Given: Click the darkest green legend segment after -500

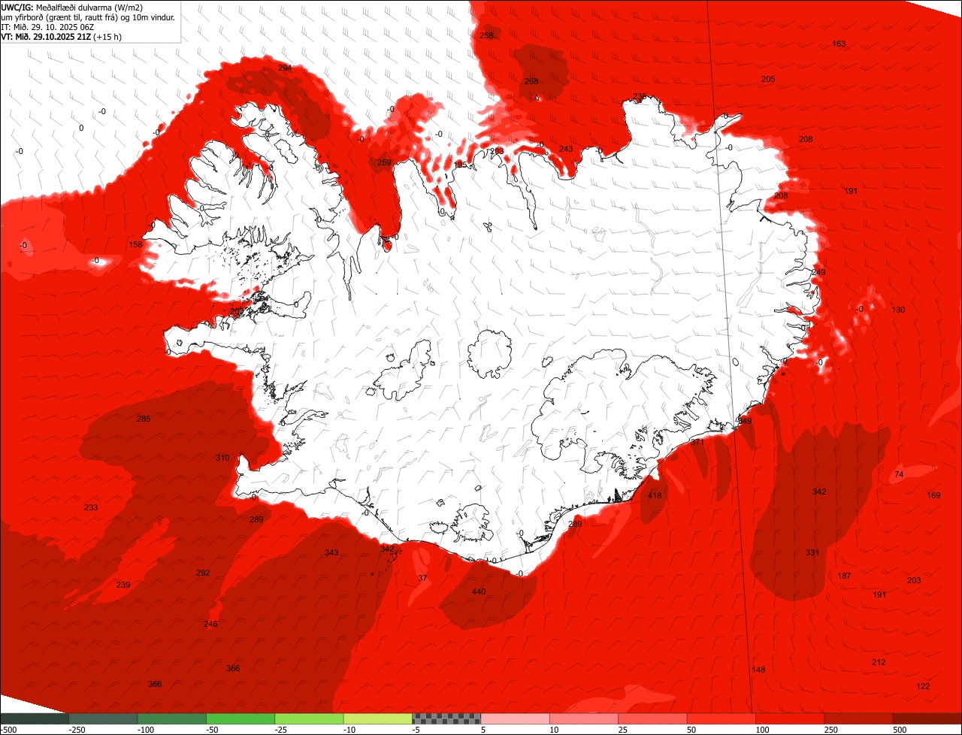Looking at the screenshot, I should pos(34,718).
